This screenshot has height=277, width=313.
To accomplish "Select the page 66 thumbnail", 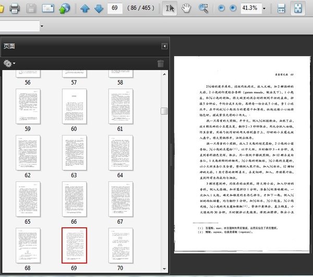I will [x=74, y=199].
